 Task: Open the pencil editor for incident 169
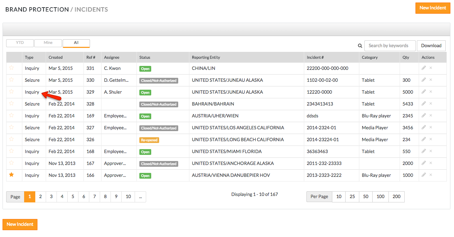coord(424,115)
